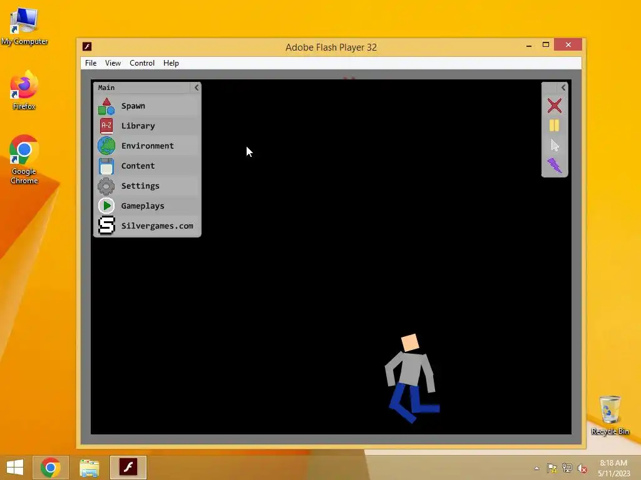The width and height of the screenshot is (641, 480).
Task: Open the File menu
Action: tap(91, 63)
